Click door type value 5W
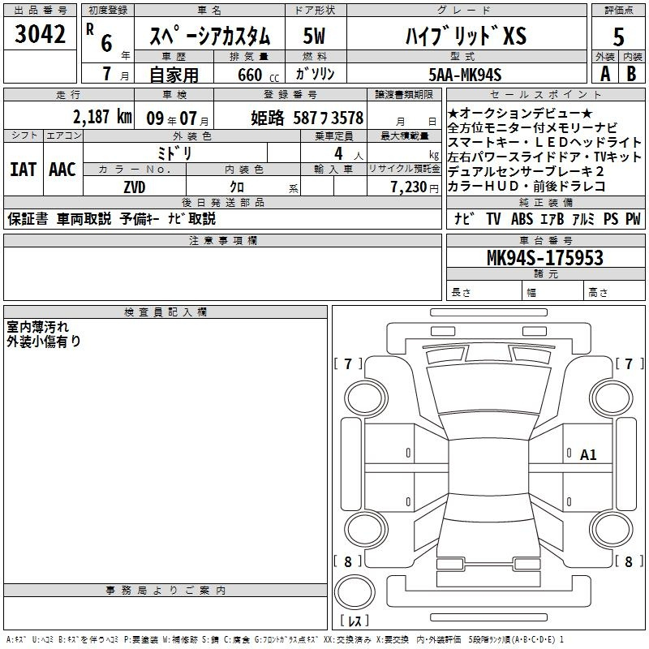Screen dimensions: 649x649 [314, 36]
